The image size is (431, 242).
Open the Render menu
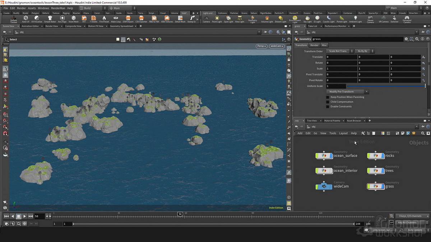click(21, 8)
